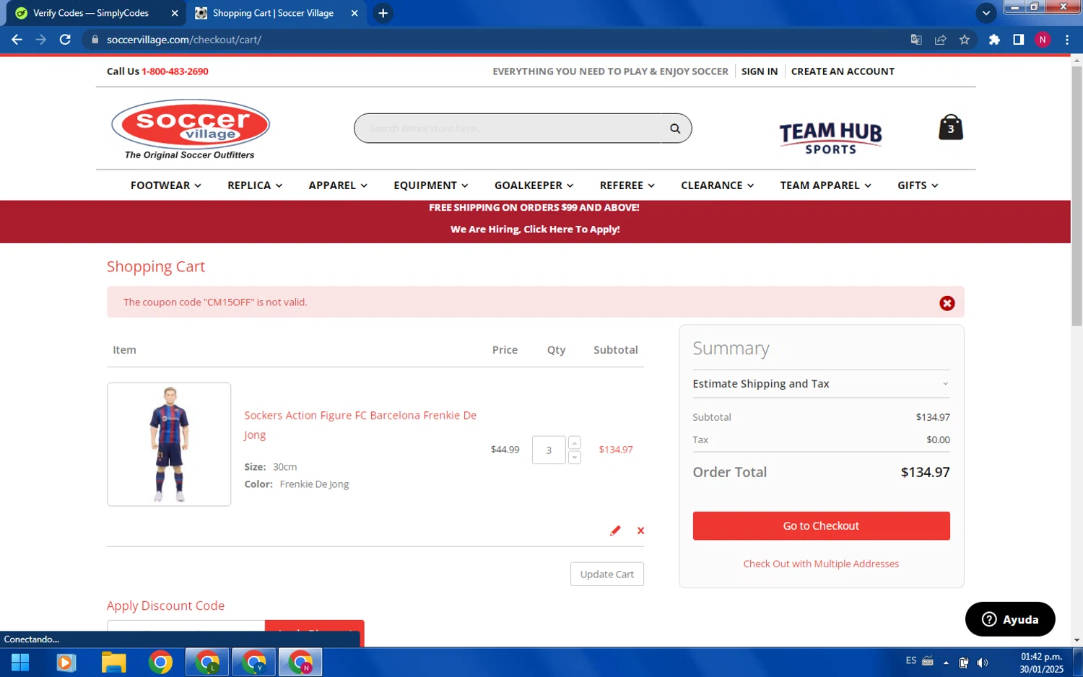1083x677 pixels.
Task: Open Chrome profile N avatar
Action: point(1043,40)
